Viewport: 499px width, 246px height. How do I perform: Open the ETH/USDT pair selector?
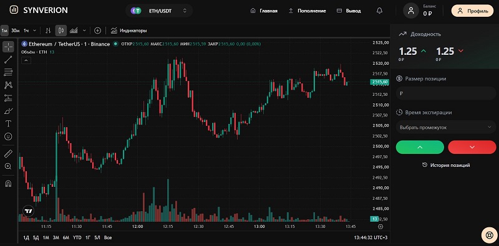[159, 11]
